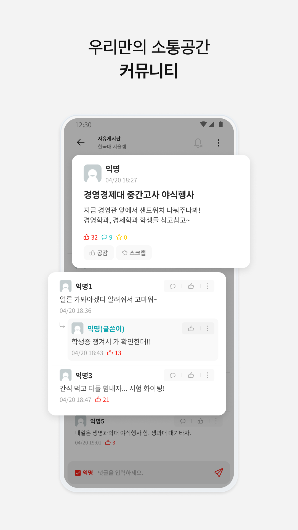
Task: Like the 익명5 comment with thumbs-up
Action: click(200, 421)
